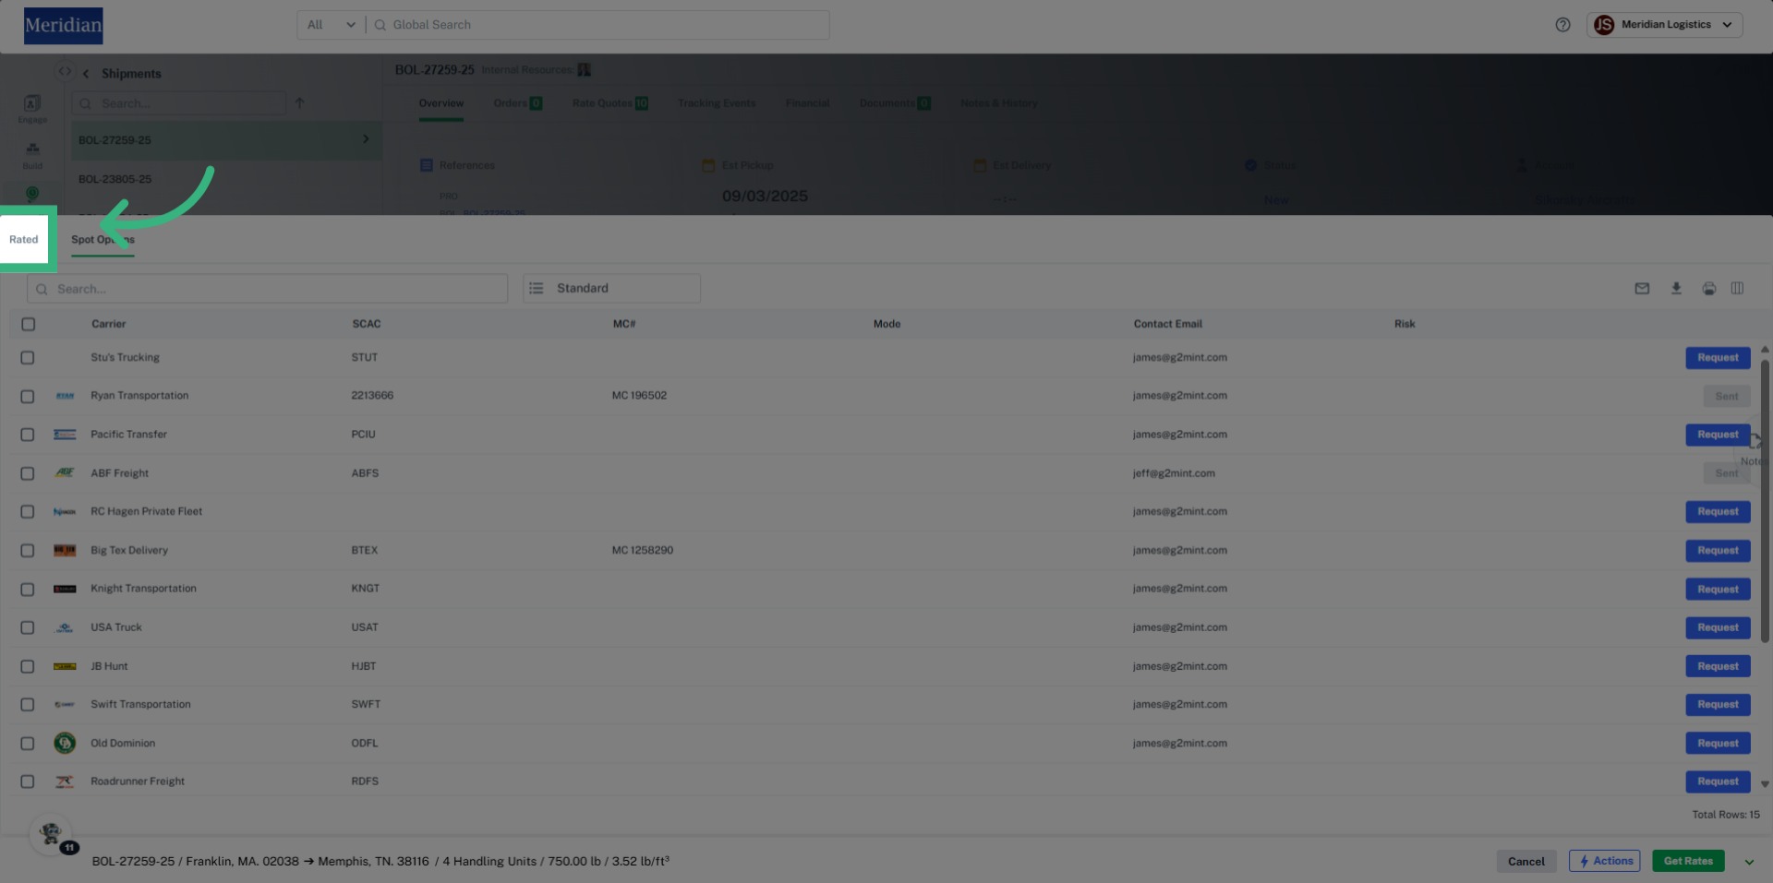Click the Meridian Logistics user avatar

point(1604,25)
